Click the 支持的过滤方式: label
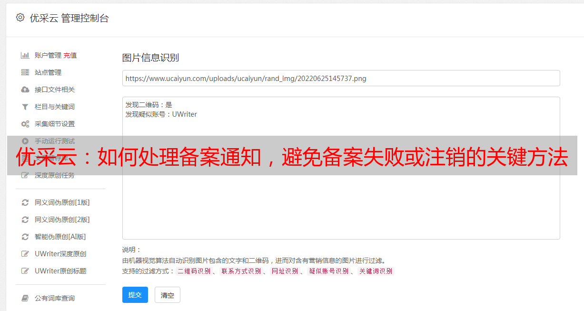The height and width of the screenshot is (311, 584). tap(148, 271)
